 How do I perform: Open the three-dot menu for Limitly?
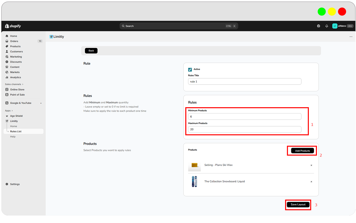[351, 37]
